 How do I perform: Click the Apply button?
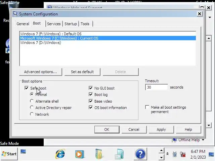[x=161, y=129]
